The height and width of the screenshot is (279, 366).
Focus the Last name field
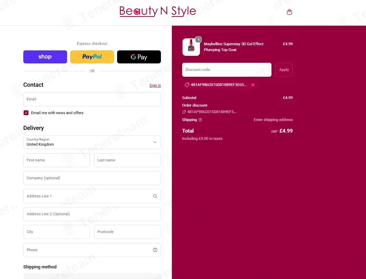click(x=127, y=160)
